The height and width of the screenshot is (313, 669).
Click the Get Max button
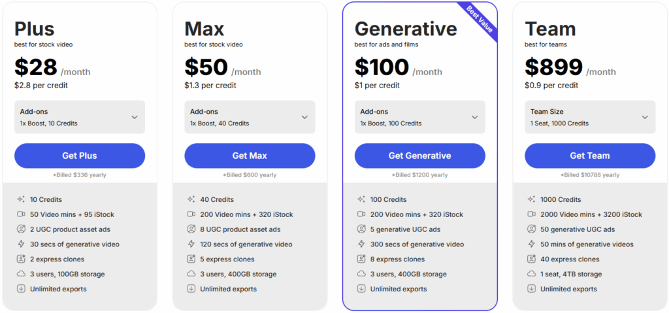[250, 156]
